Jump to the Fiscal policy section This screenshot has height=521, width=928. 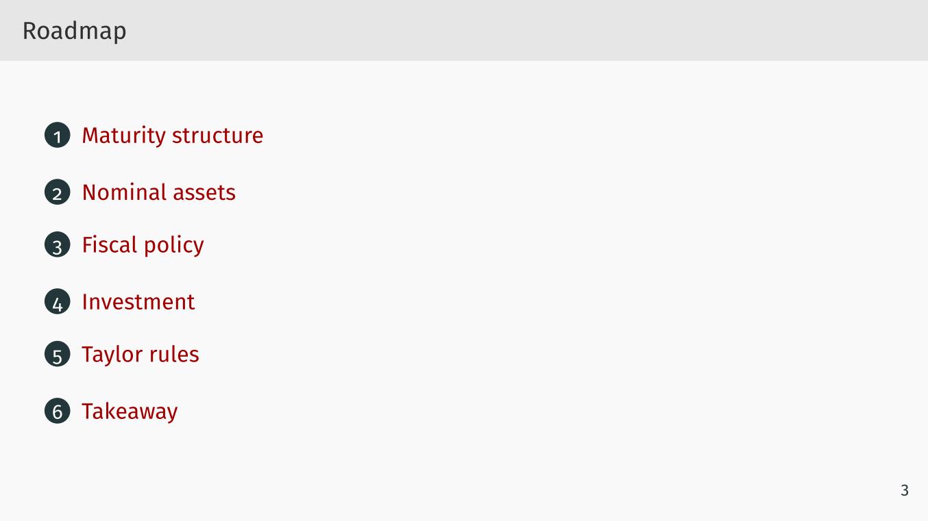(143, 245)
